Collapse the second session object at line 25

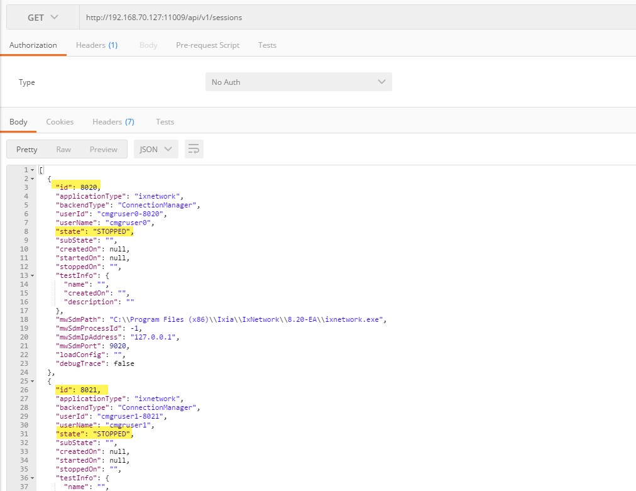[x=33, y=381]
